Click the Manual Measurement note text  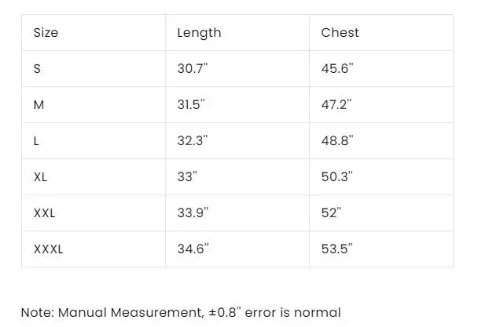click(181, 313)
